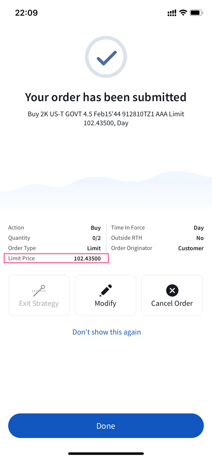
Task: Tap the Cancel Order X icon
Action: point(172,290)
